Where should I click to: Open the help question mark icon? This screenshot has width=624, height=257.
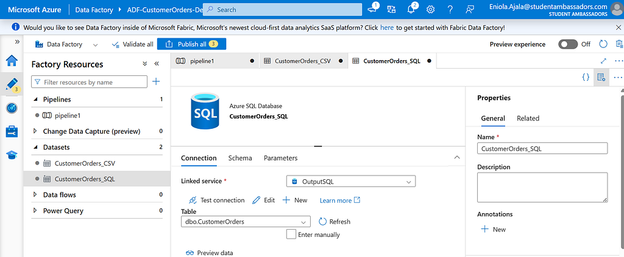coord(450,10)
